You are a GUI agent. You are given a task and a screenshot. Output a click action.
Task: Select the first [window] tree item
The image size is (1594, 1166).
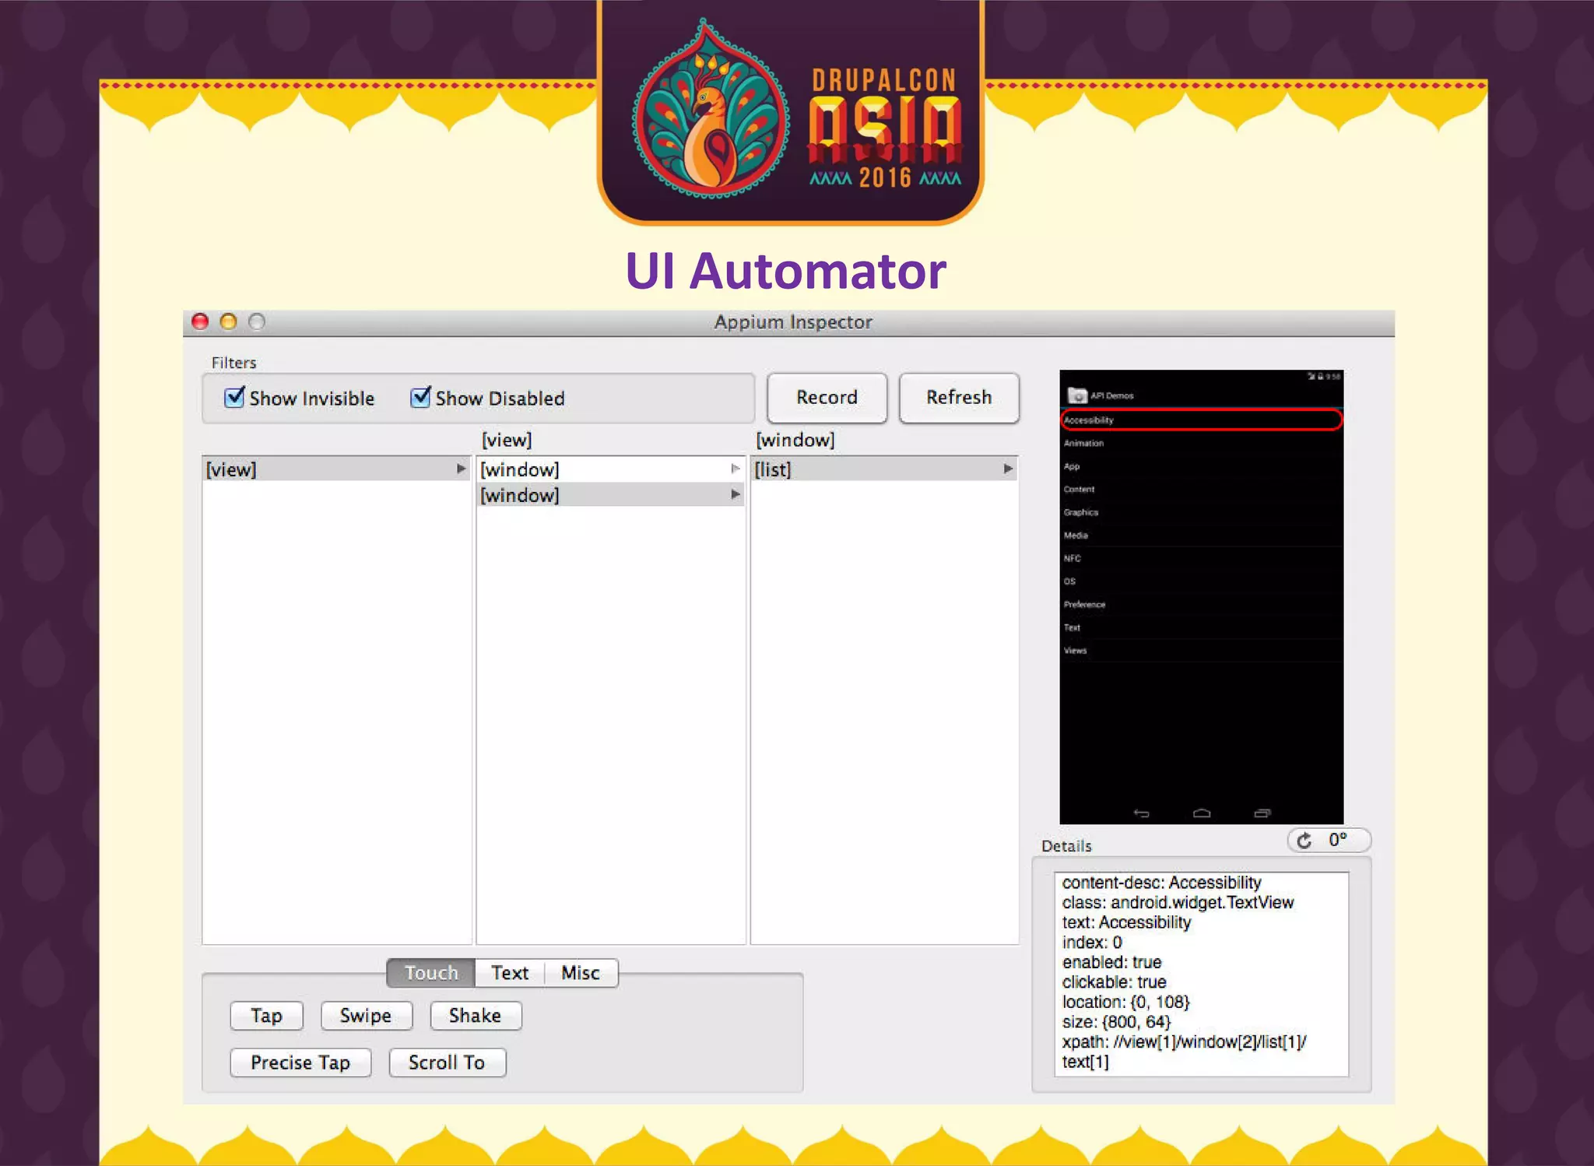[520, 469]
